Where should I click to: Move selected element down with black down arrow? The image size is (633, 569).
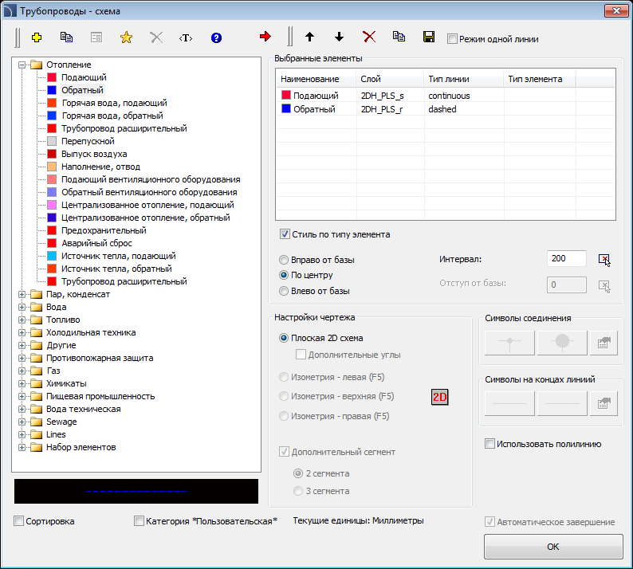(339, 37)
